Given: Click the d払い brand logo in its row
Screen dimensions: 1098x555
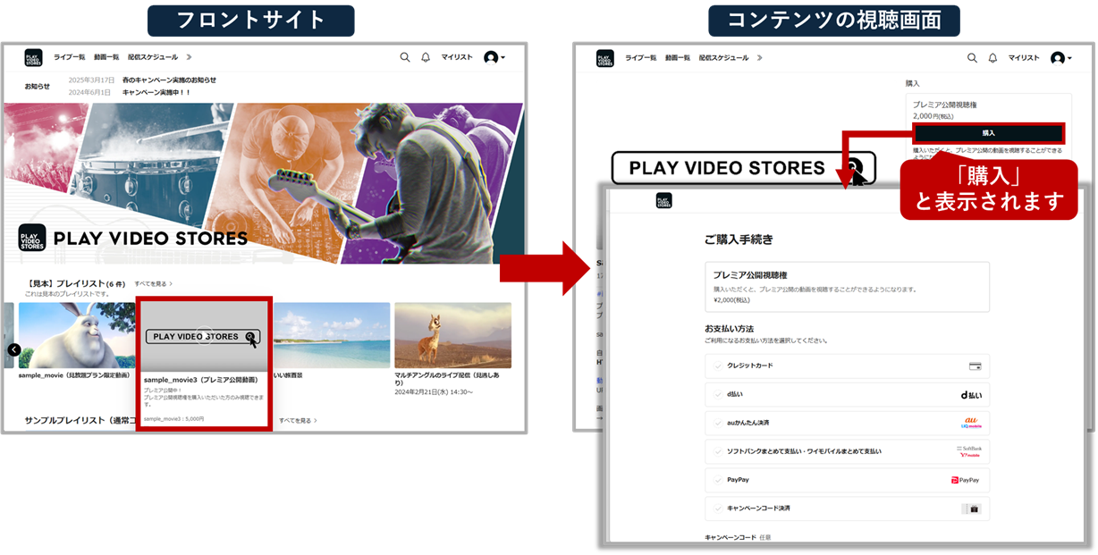Looking at the screenshot, I should pyautogui.click(x=970, y=394).
